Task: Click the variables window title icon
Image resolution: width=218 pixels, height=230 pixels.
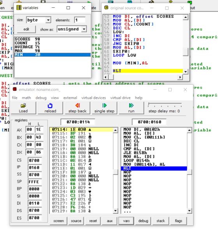Action: coord(19,8)
